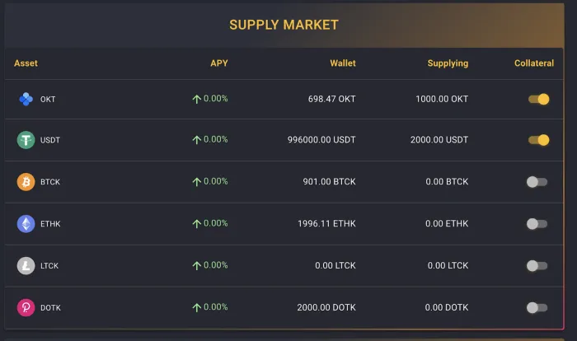The height and width of the screenshot is (341, 577).
Task: Click the BTCK Bitcoin icon
Action: (26, 182)
